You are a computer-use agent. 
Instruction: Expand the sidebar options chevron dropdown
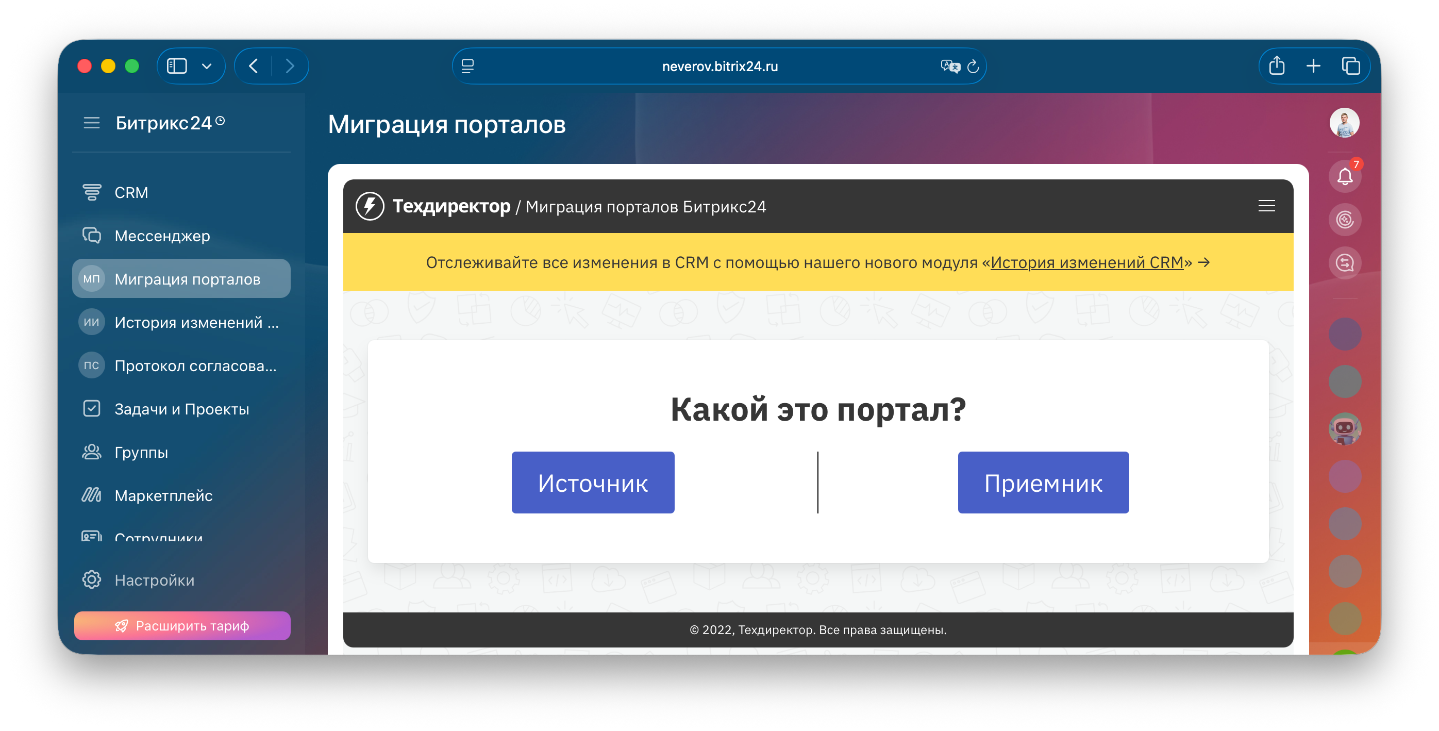[207, 67]
